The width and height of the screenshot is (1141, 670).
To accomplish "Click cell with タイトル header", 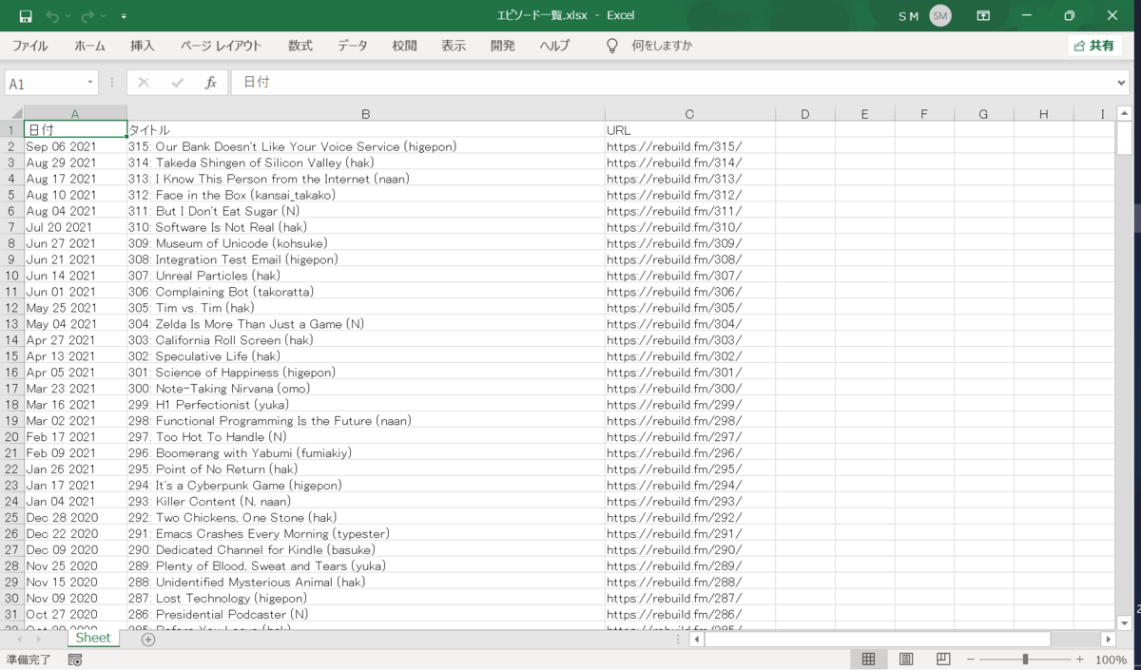I will pos(366,130).
